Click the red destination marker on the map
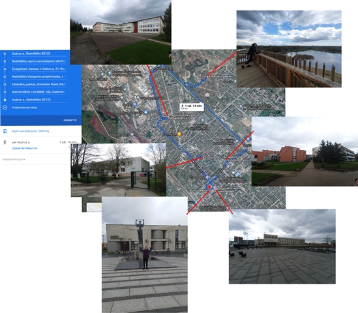Screen dimensions: 358x313 [209, 187]
